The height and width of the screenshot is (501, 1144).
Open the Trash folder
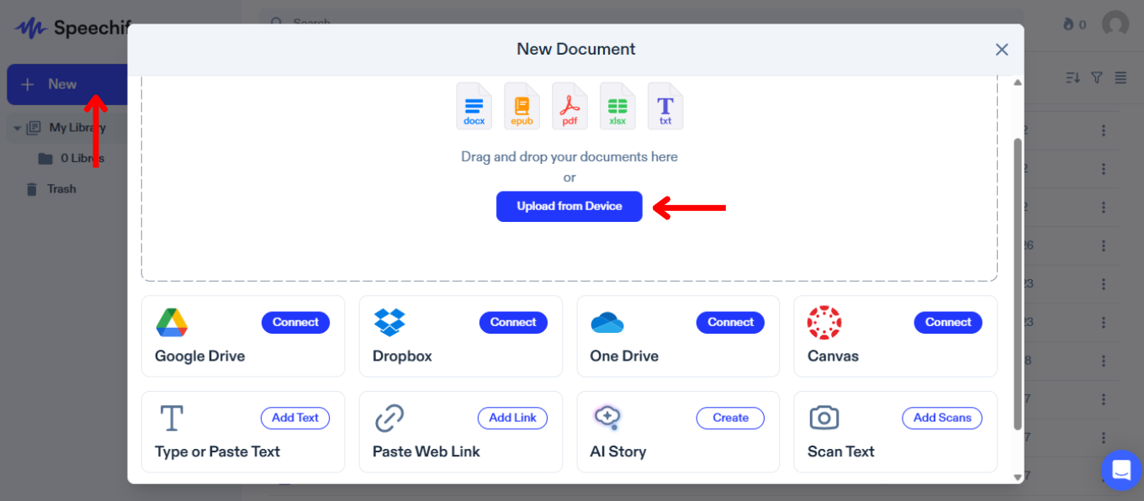59,188
